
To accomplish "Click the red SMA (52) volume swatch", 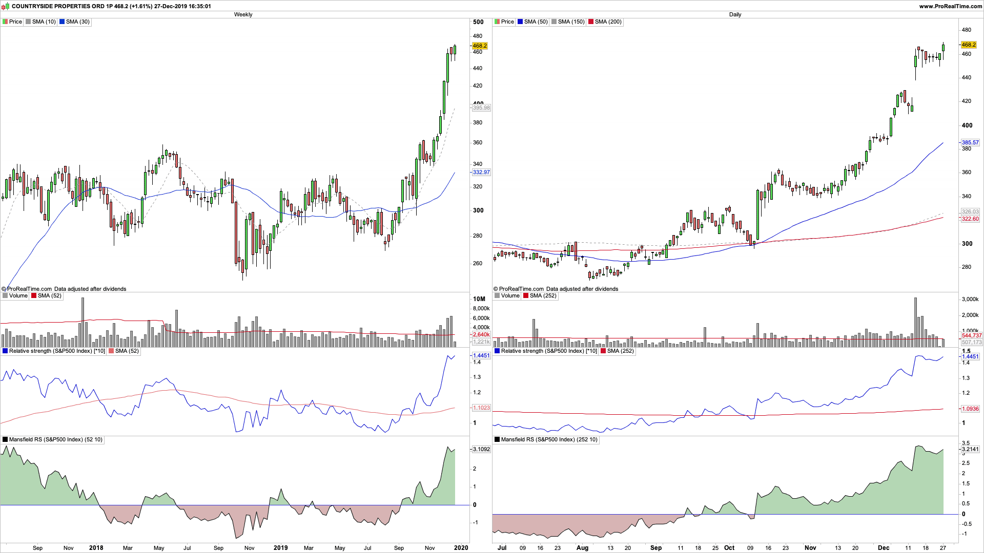I will tap(34, 296).
